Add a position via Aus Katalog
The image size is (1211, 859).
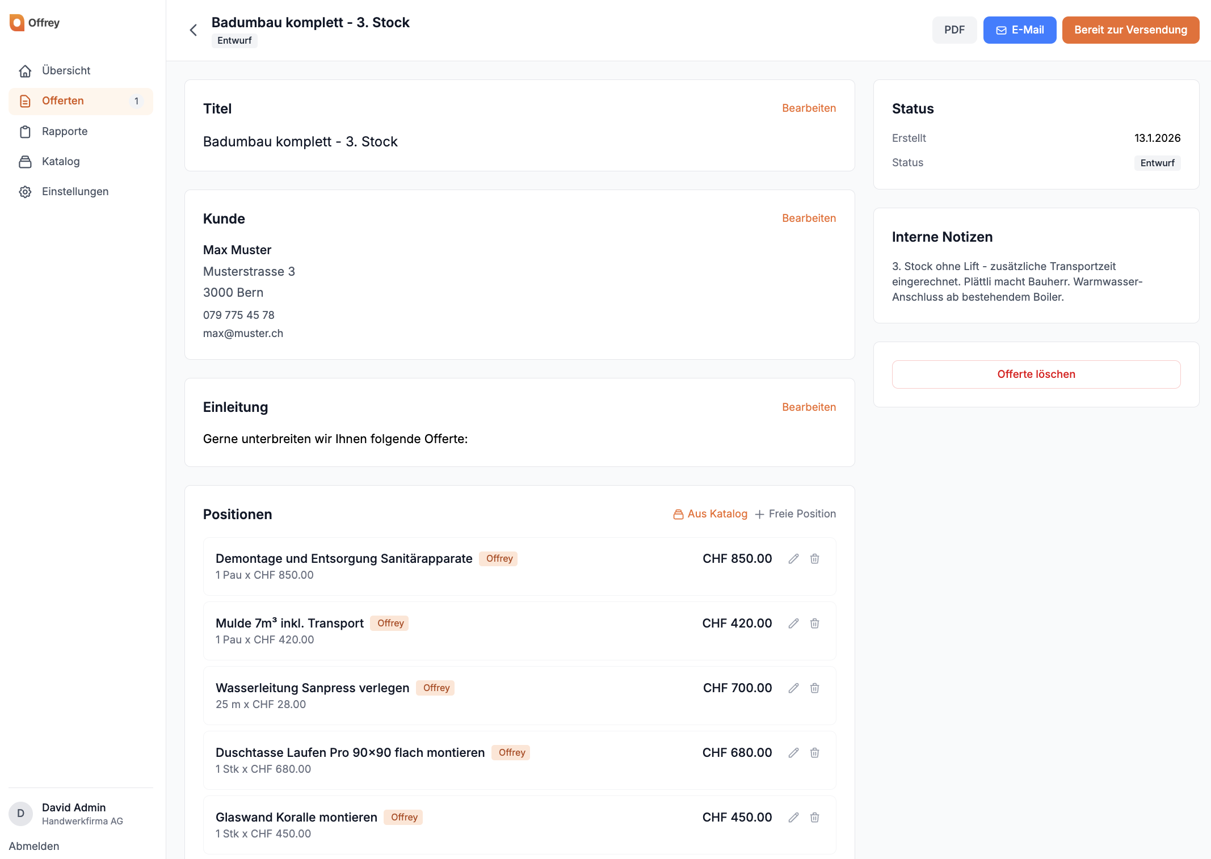[x=710, y=514]
